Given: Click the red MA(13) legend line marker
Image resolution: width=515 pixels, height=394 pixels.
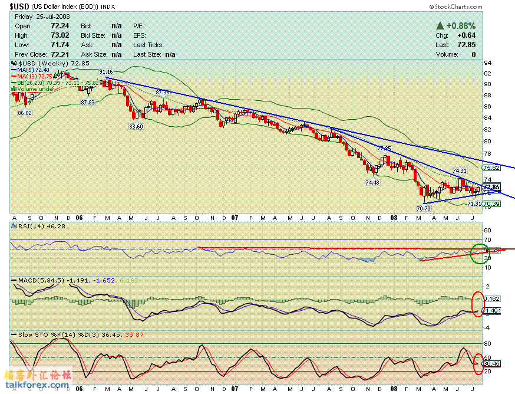Looking at the screenshot, I should tap(15, 77).
